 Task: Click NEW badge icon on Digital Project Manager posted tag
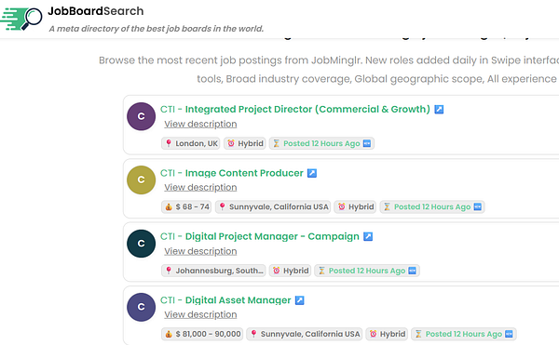(x=412, y=271)
